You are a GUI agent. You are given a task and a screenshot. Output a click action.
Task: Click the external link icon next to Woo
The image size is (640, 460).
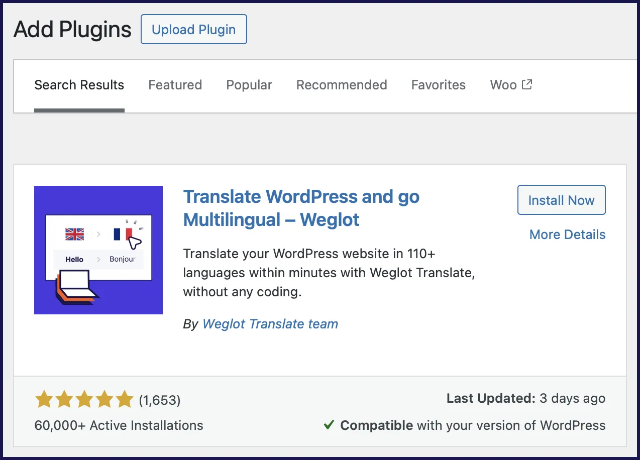click(527, 84)
